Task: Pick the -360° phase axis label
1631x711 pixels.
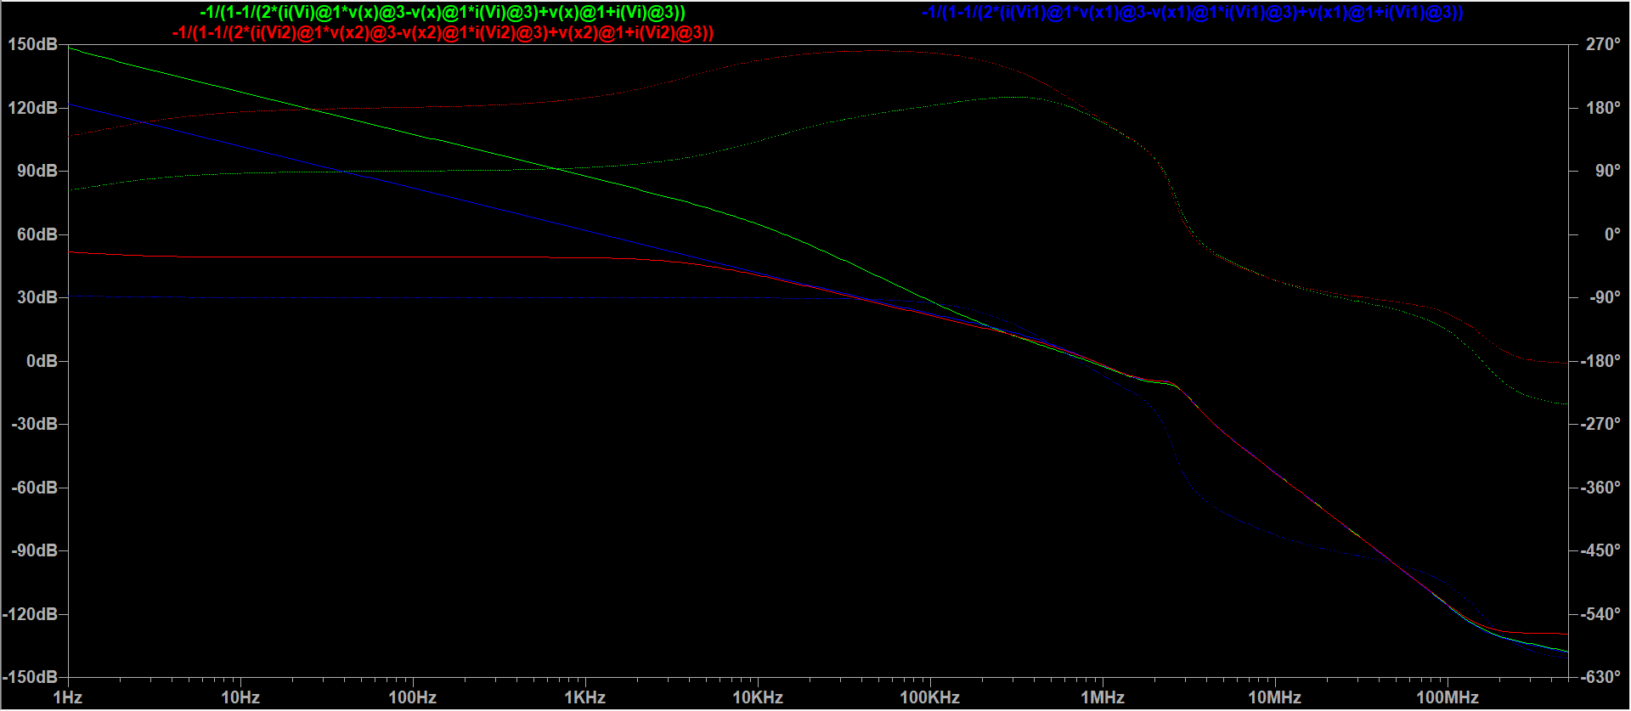Action: 1600,488
